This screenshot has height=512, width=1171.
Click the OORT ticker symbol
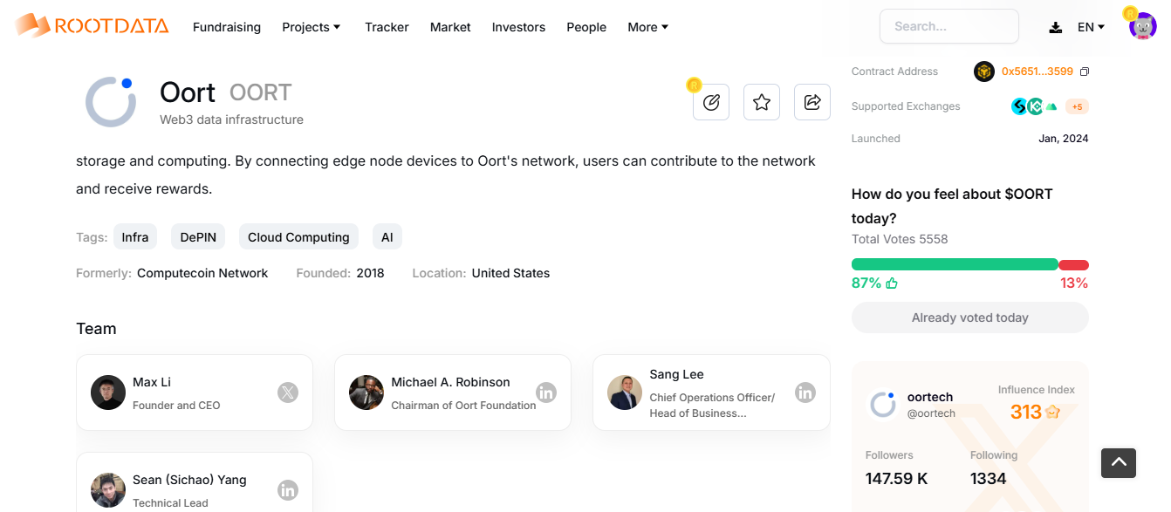click(260, 92)
